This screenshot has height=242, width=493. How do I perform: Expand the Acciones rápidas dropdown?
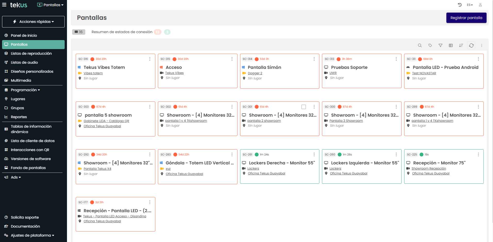click(x=33, y=22)
